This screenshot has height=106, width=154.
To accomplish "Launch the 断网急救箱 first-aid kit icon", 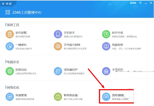I will pos(58,97).
